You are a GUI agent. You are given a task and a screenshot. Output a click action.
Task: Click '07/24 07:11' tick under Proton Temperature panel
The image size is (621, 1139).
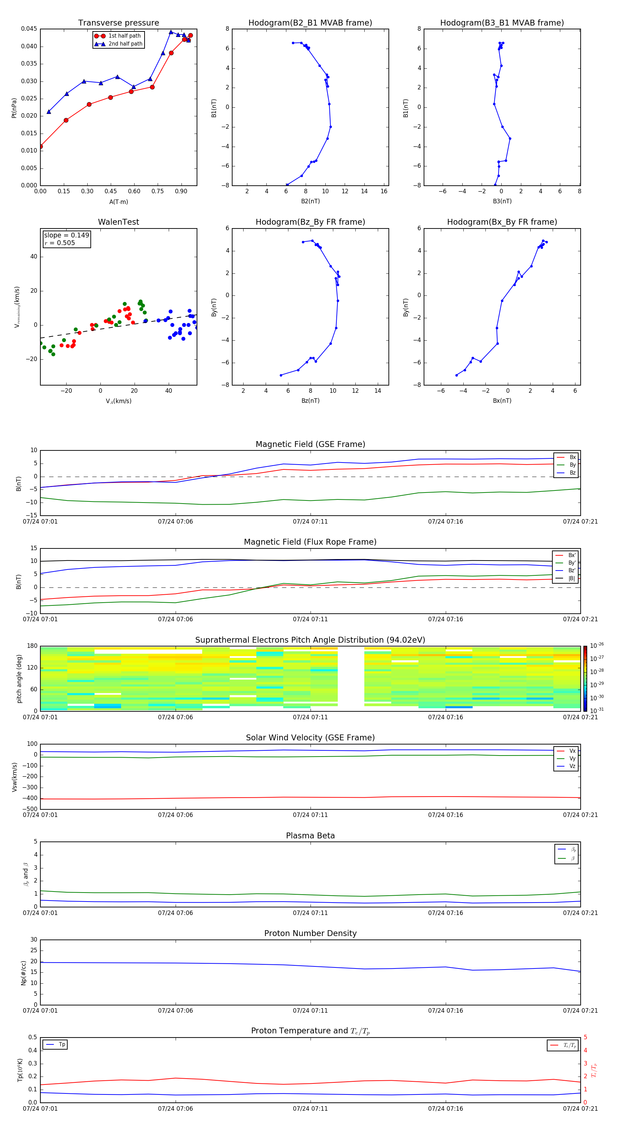click(x=310, y=1109)
